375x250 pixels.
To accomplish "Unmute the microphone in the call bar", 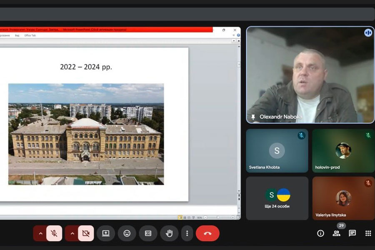I will coord(54,233).
